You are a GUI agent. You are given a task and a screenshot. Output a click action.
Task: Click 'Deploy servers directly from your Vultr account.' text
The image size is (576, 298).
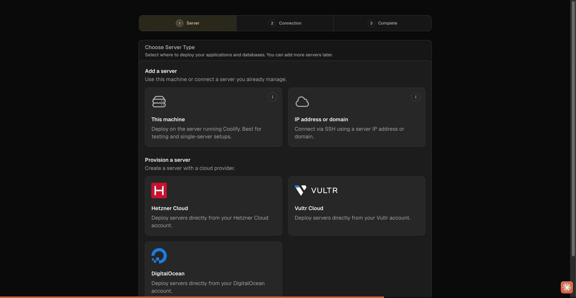click(x=352, y=218)
